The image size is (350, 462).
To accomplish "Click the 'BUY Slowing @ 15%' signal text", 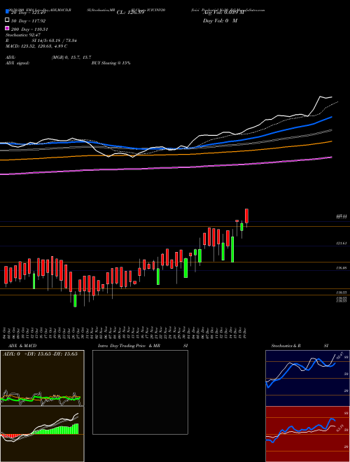I will [x=111, y=63].
